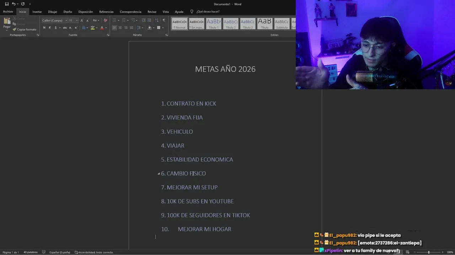Click ¿Qué desea hacer? search box
455x255 pixels.
(208, 12)
